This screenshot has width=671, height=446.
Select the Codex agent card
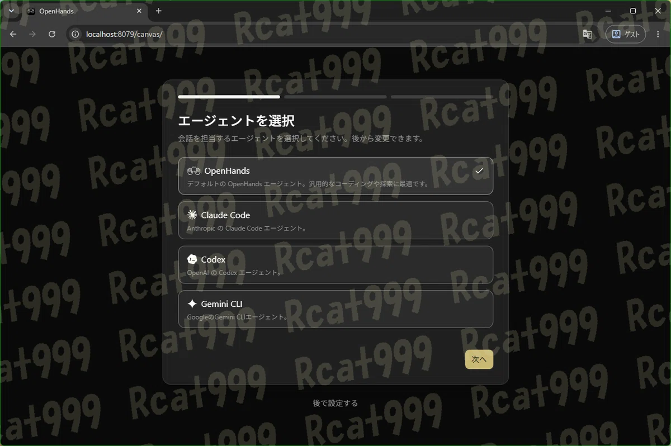click(x=335, y=264)
